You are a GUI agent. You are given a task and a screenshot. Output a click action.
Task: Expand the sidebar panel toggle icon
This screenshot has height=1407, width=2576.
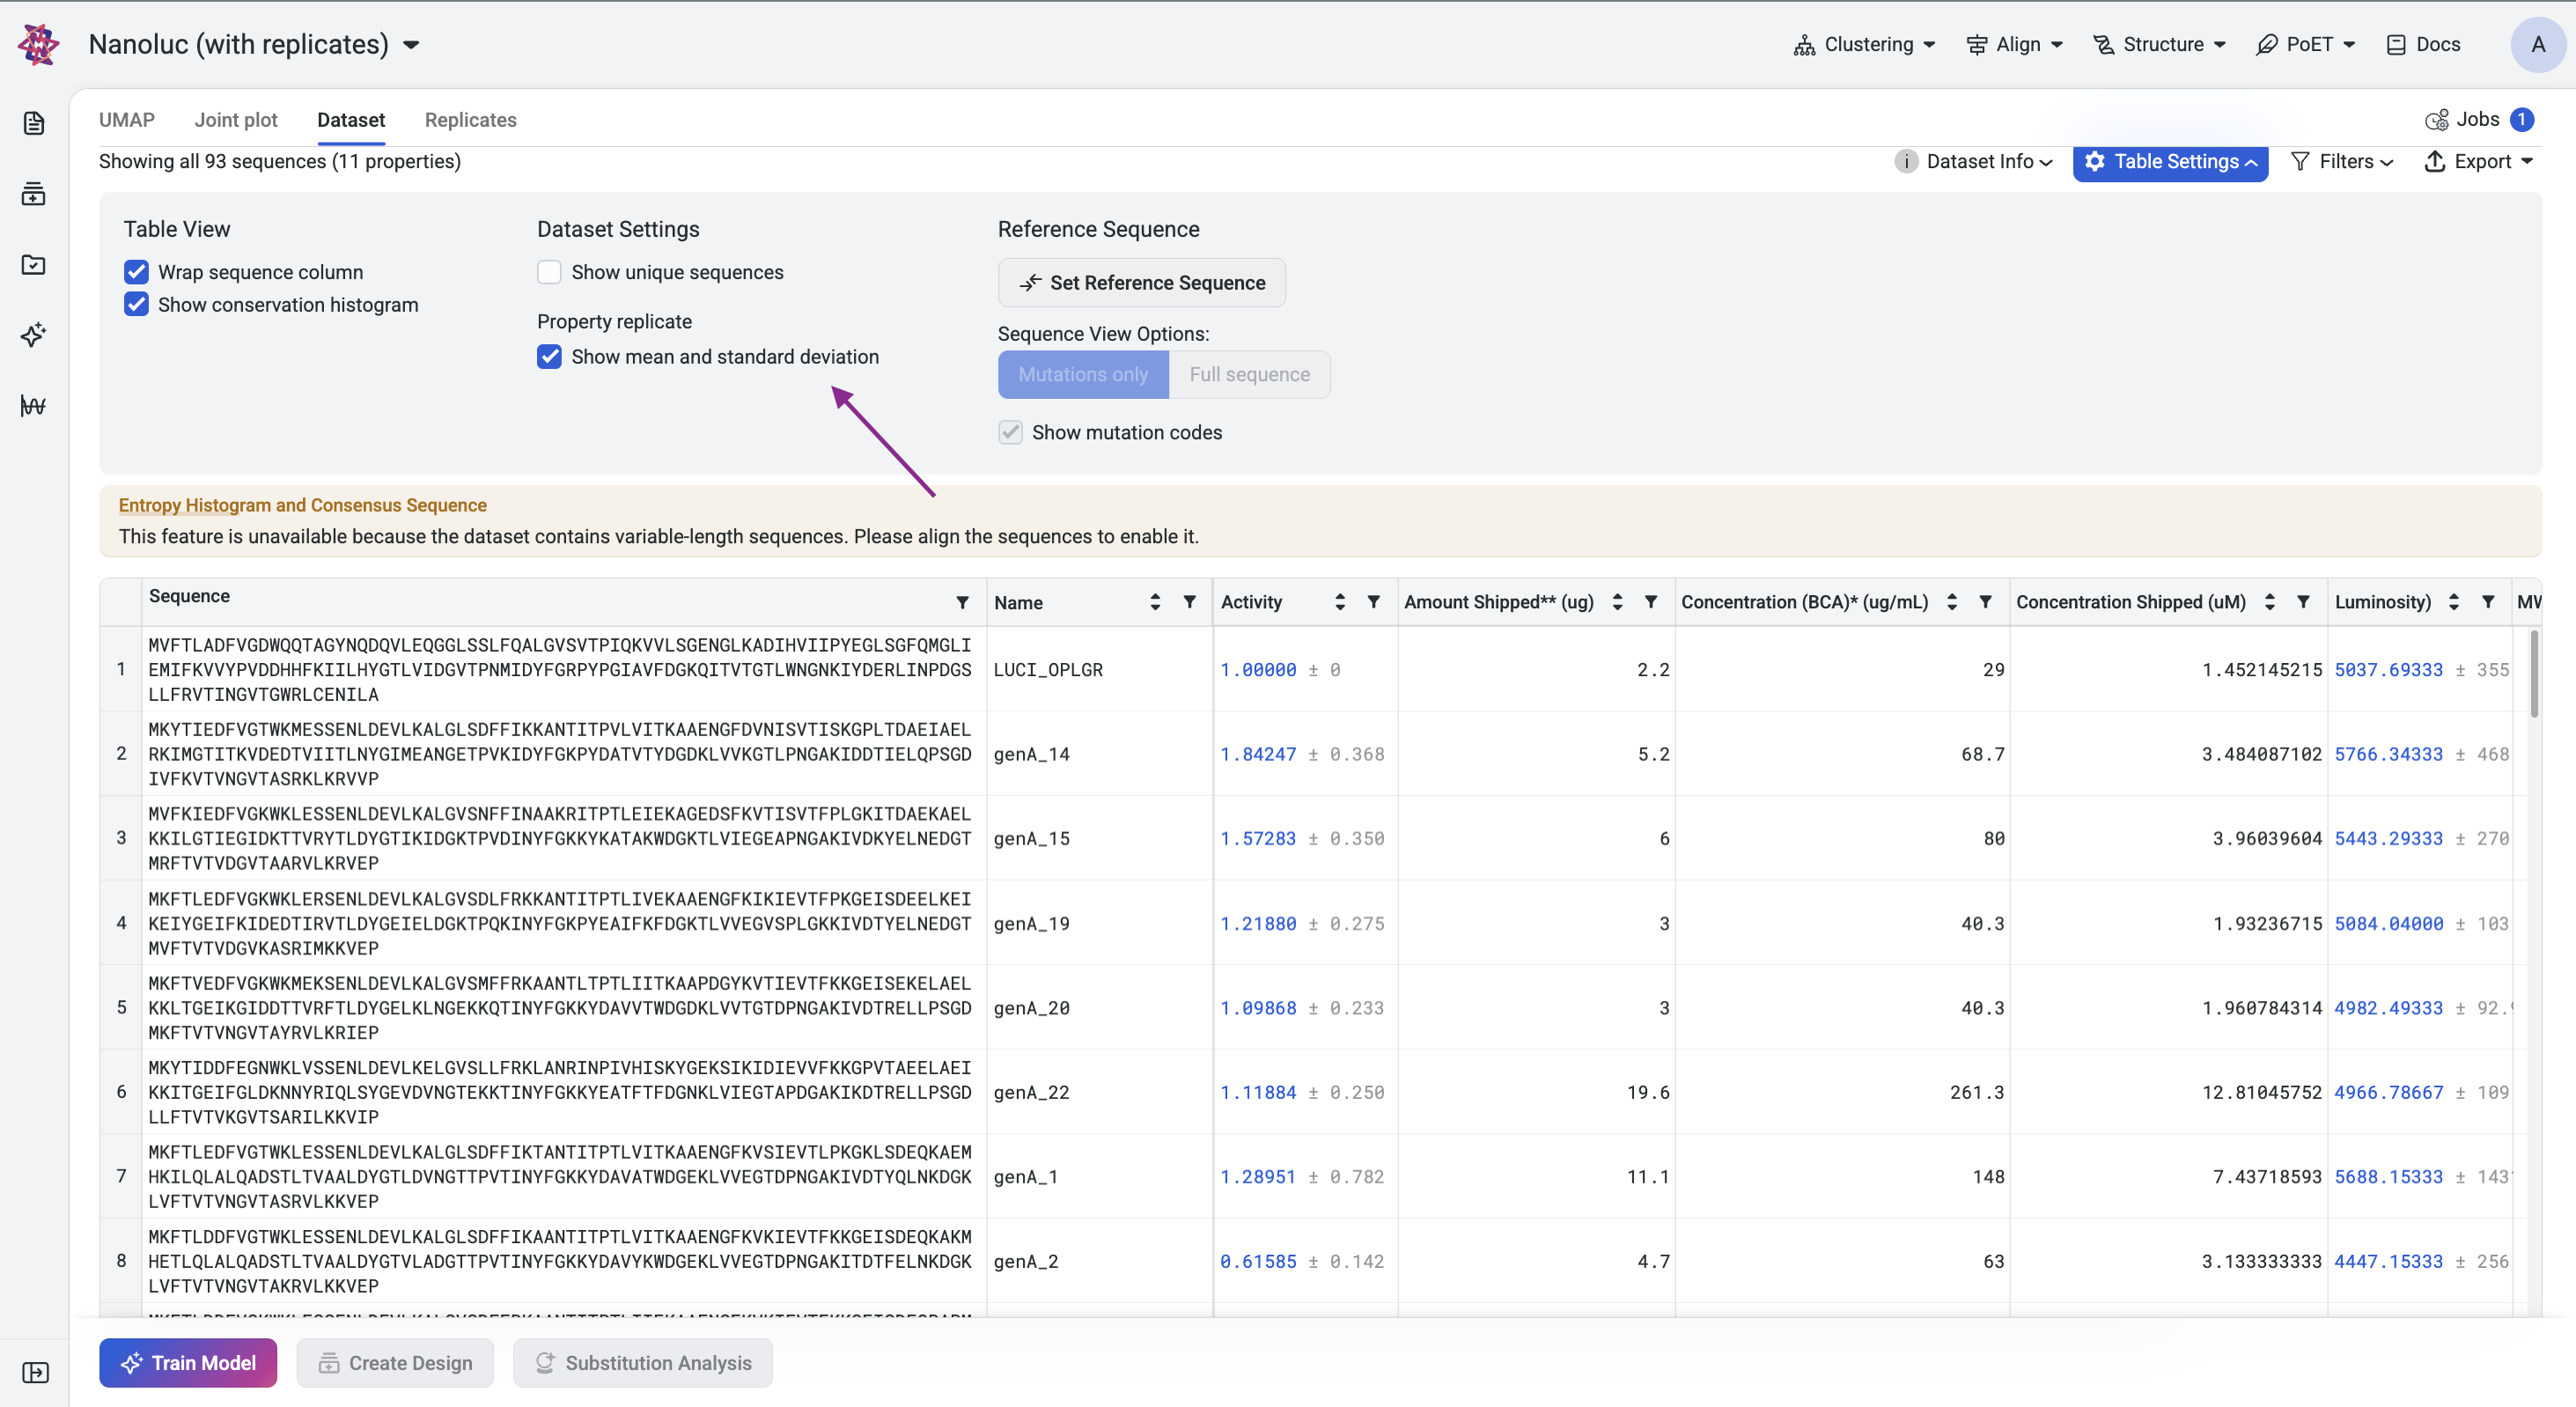coord(35,1372)
